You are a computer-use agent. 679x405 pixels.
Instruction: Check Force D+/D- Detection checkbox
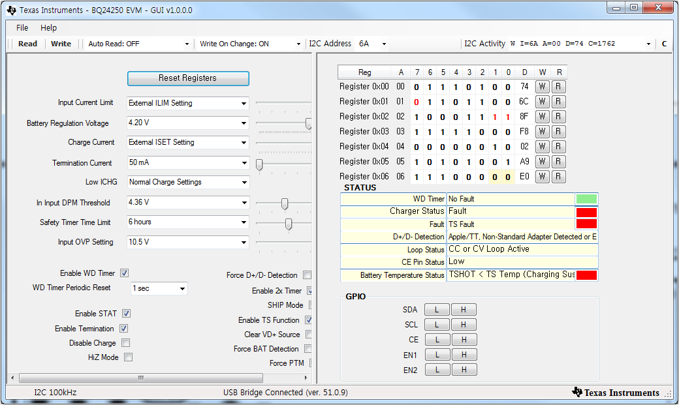click(307, 275)
